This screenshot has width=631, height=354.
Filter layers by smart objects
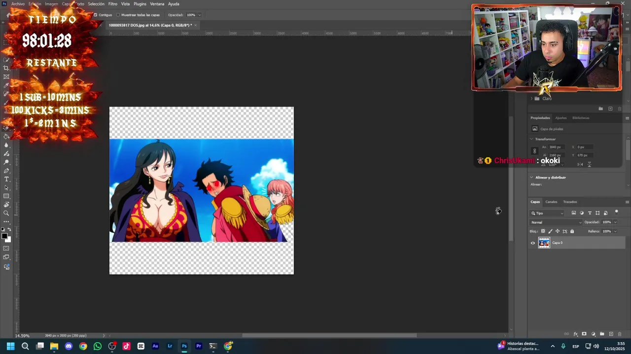tap(605, 213)
